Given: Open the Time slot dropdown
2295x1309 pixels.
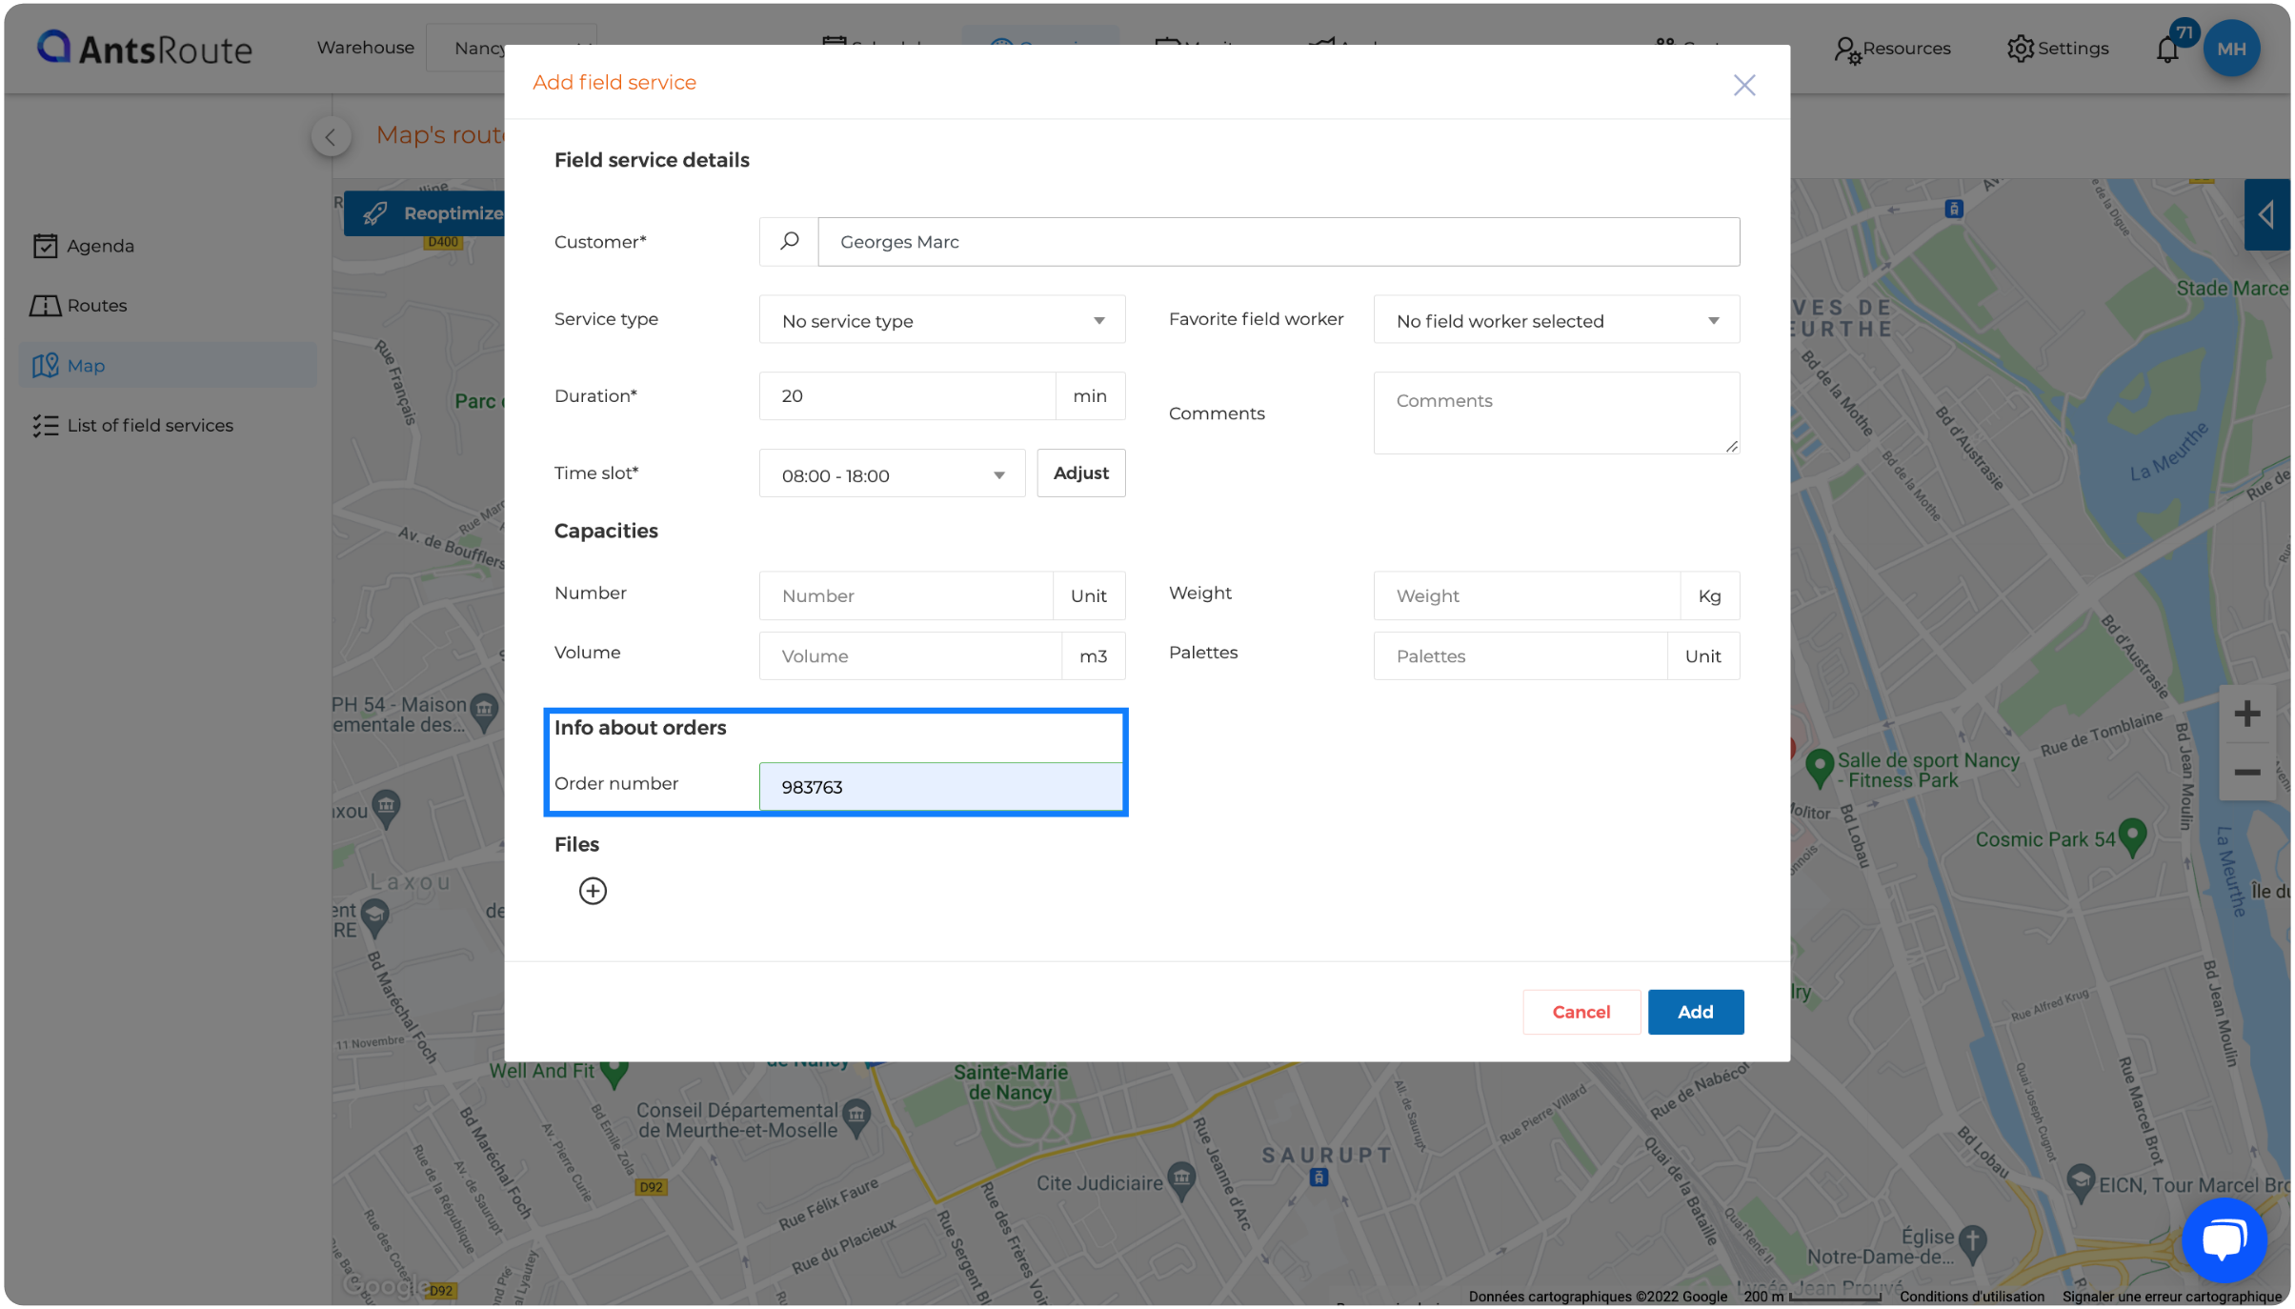Looking at the screenshot, I should [x=892, y=474].
